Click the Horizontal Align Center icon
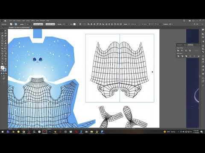The width and height of the screenshot is (205, 153). tap(91, 24)
